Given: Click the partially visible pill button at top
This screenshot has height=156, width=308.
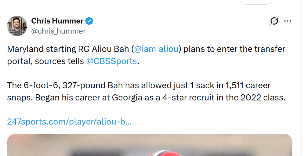Looking at the screenshot, I should click(x=256, y=2).
